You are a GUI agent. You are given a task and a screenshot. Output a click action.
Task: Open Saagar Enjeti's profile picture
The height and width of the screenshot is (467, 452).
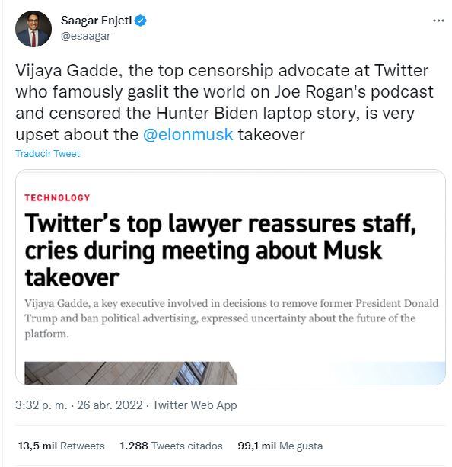tap(33, 29)
